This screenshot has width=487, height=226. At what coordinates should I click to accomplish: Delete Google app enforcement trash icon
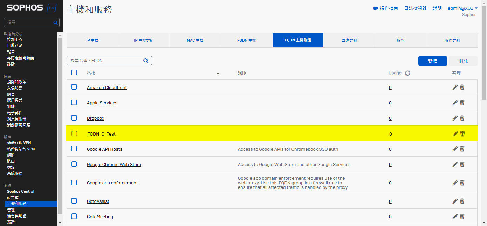pos(462,183)
